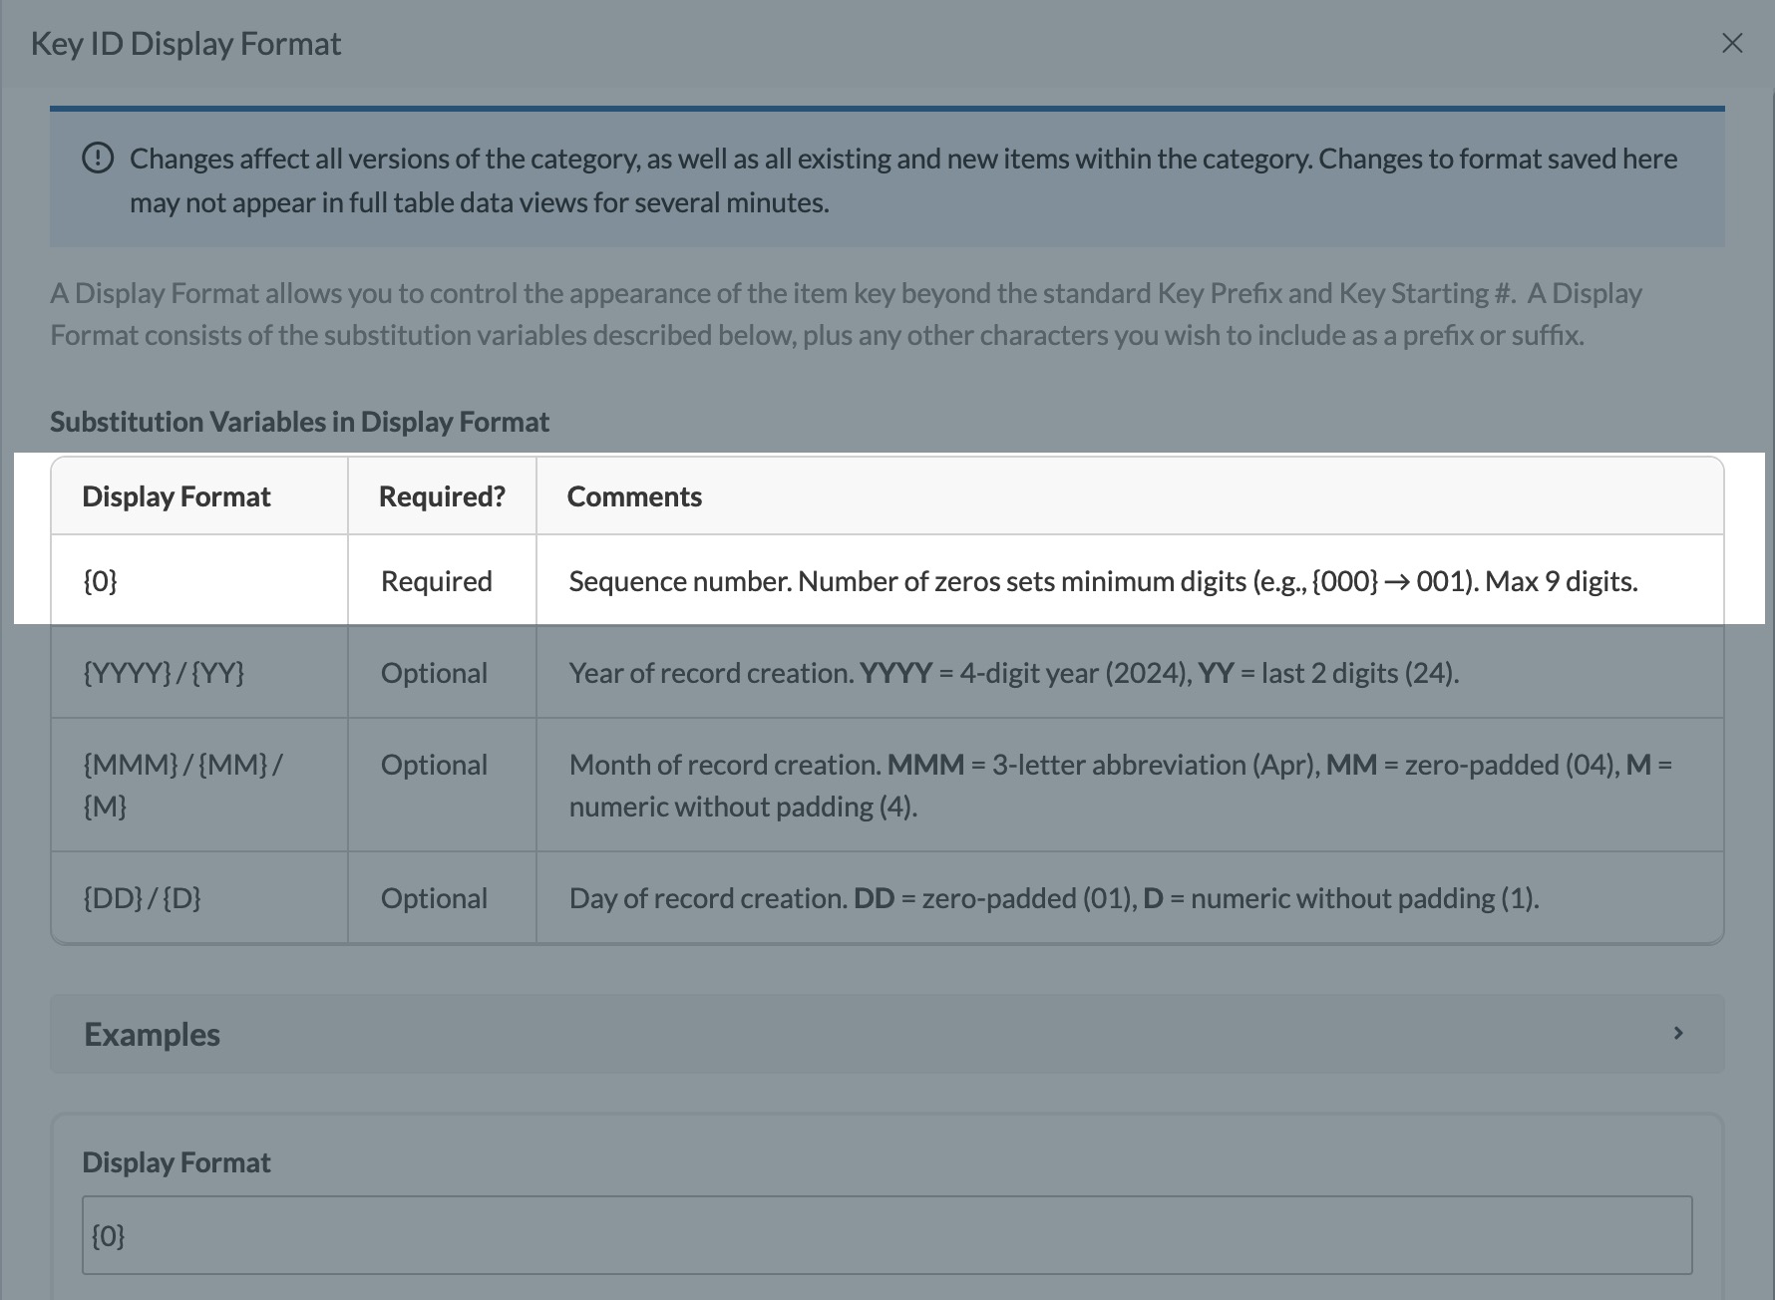This screenshot has height=1300, width=1775.
Task: Open the Examples panel header
Action: pos(887,1034)
